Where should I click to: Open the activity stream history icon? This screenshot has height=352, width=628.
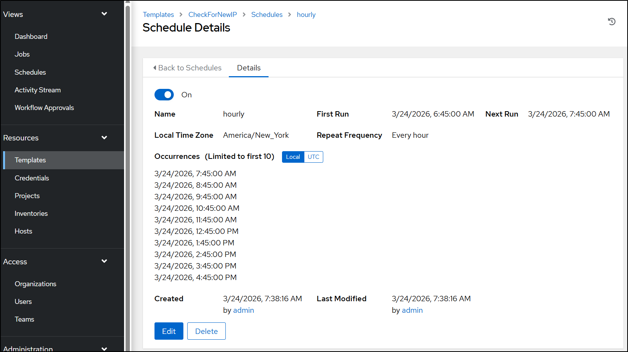(611, 22)
